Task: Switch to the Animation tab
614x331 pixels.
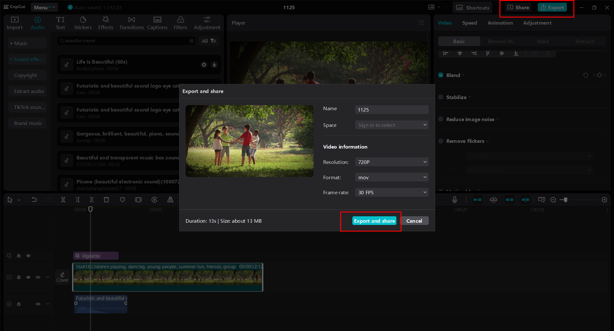Action: (500, 23)
